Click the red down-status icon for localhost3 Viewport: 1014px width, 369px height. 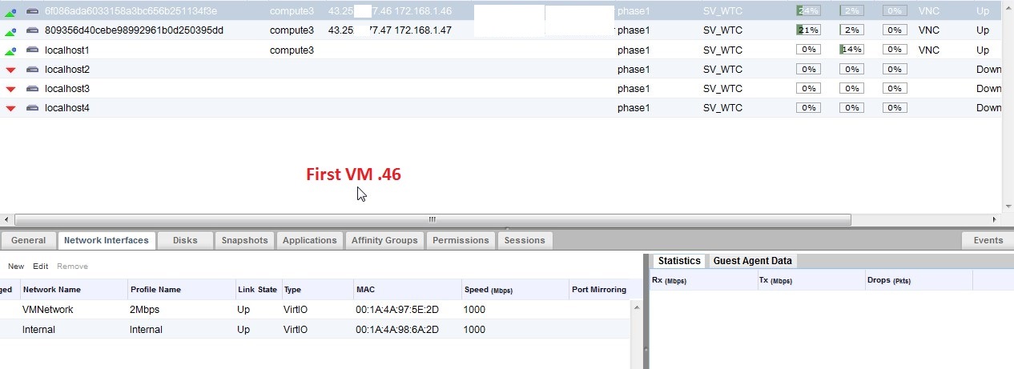click(10, 89)
